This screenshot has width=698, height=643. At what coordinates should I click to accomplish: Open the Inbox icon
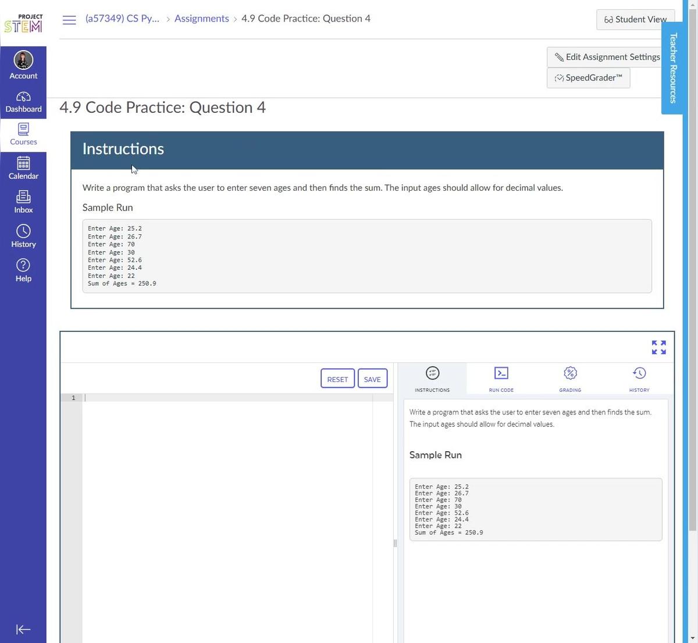(23, 201)
